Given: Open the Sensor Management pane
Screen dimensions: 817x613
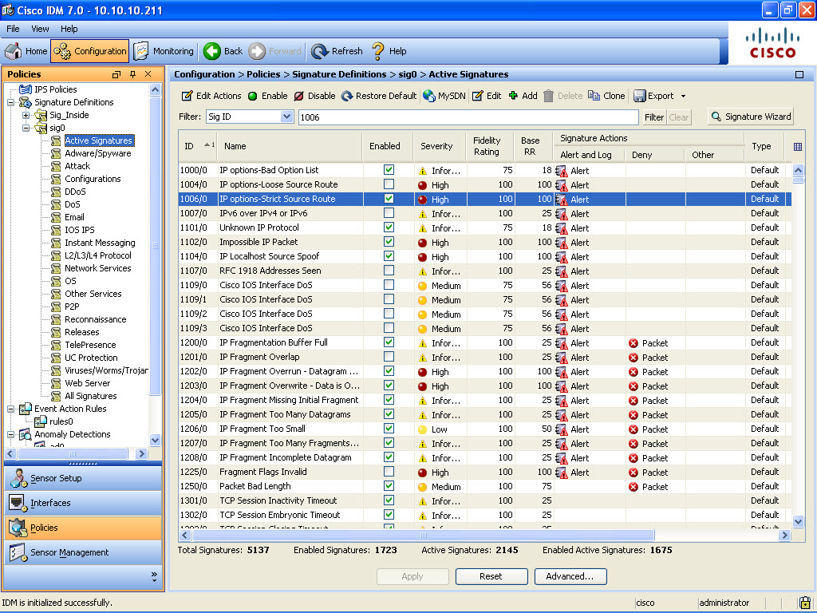Looking at the screenshot, I should (83, 552).
